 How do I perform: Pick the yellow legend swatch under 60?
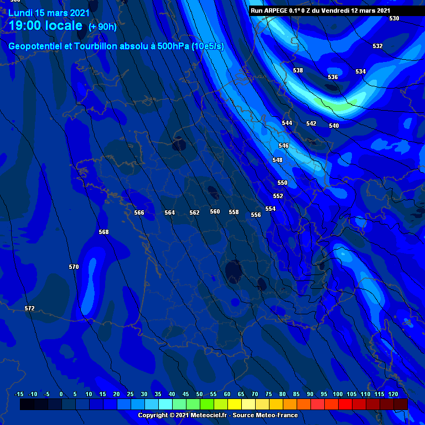click(x=234, y=405)
